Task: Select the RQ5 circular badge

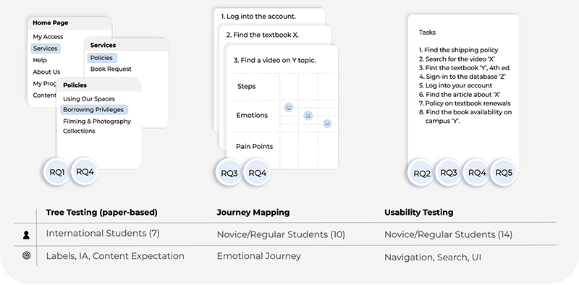Action: pos(504,172)
